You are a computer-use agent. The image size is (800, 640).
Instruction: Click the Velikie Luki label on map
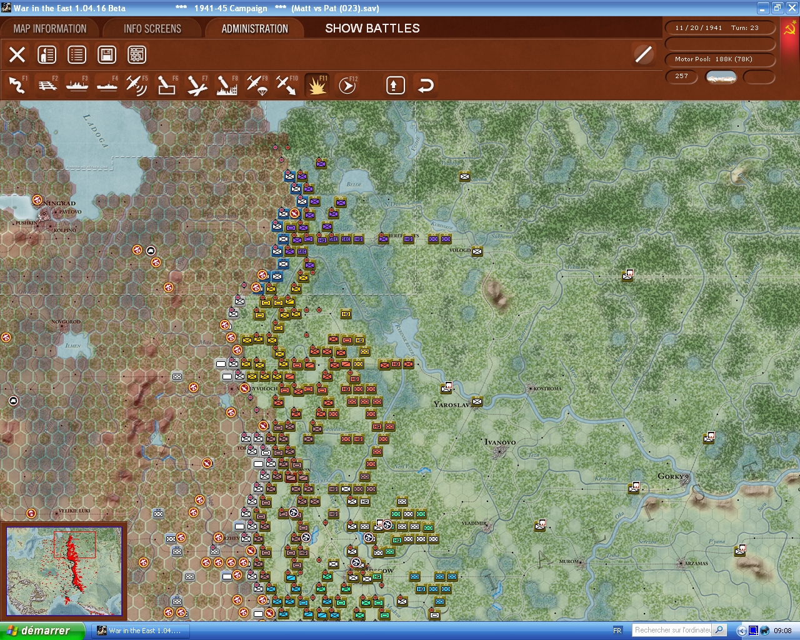point(74,511)
